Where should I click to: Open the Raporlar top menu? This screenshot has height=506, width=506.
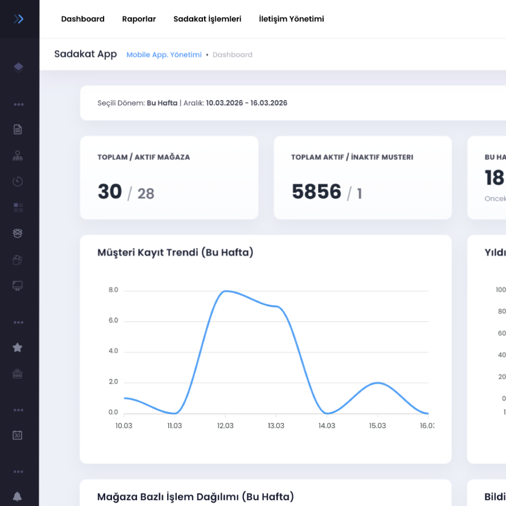click(139, 19)
